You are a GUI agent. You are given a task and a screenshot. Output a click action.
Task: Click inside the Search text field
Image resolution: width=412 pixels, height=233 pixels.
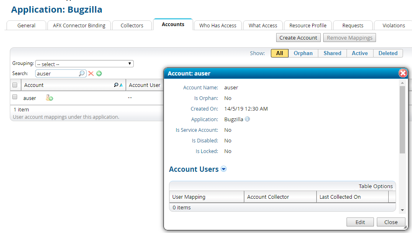[x=56, y=74]
